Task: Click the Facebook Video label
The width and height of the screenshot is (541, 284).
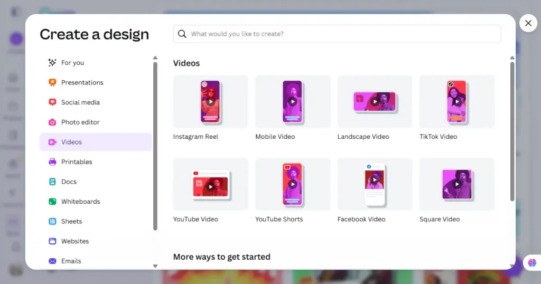Action: (361, 219)
